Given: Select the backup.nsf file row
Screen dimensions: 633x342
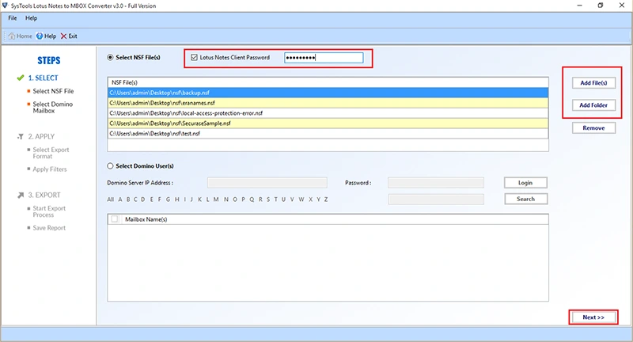Looking at the screenshot, I should 328,93.
